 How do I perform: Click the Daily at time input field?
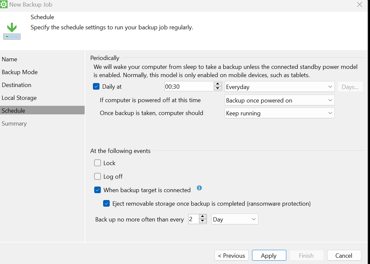point(188,87)
